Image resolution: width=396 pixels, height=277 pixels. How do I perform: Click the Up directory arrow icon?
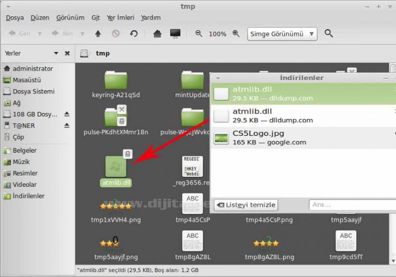coord(98,34)
